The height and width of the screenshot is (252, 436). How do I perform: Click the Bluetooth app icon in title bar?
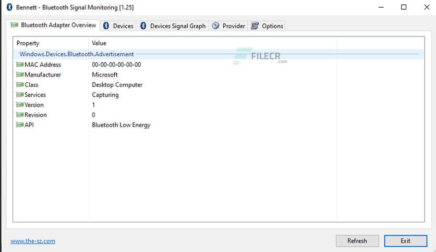point(9,7)
